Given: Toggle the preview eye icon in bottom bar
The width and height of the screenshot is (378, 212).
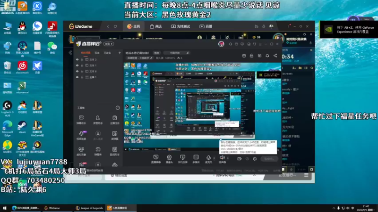Looking at the screenshot, I should [x=247, y=159].
